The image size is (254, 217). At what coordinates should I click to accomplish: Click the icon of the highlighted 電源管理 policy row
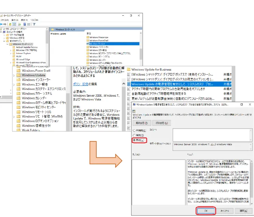(x=129, y=84)
